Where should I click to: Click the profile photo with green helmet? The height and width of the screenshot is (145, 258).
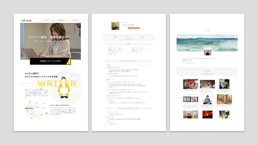click(x=115, y=26)
